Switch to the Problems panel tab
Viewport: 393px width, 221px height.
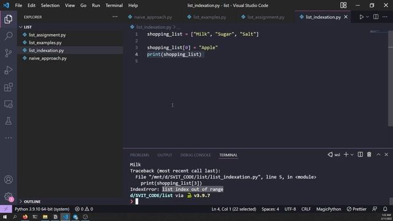[139, 155]
